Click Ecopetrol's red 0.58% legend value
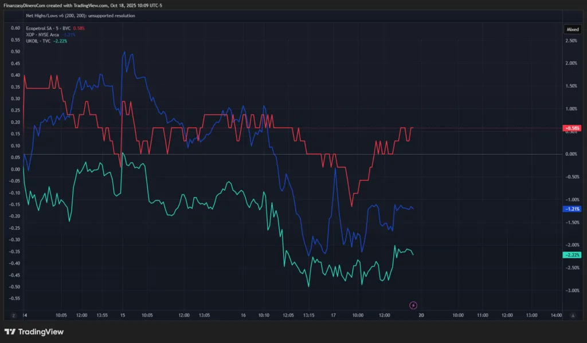Screen dimensions: 587x343 coord(80,28)
